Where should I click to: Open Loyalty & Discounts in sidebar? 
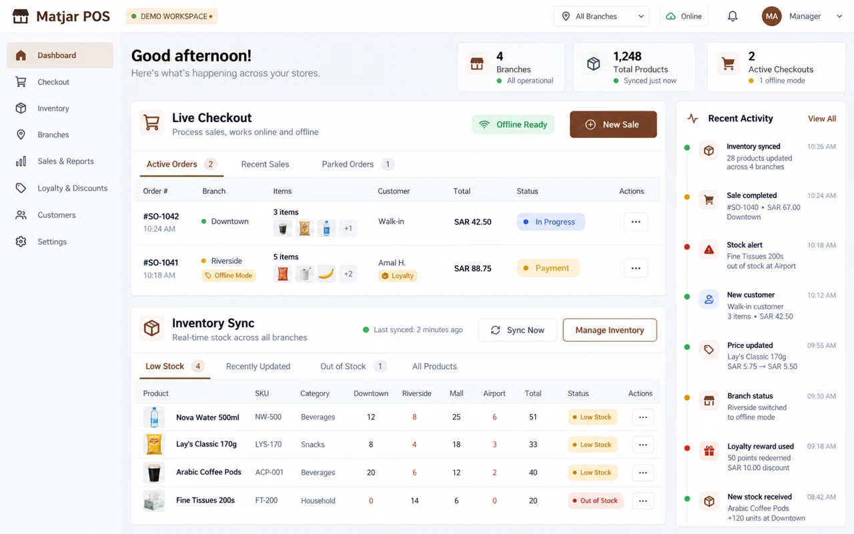[60, 188]
